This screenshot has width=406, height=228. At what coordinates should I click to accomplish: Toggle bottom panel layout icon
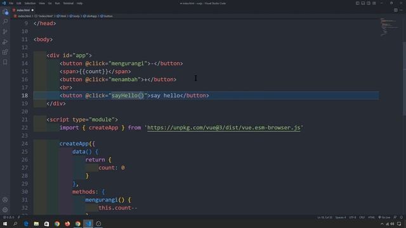[x=363, y=3]
